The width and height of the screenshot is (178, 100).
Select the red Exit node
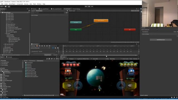point(130,30)
